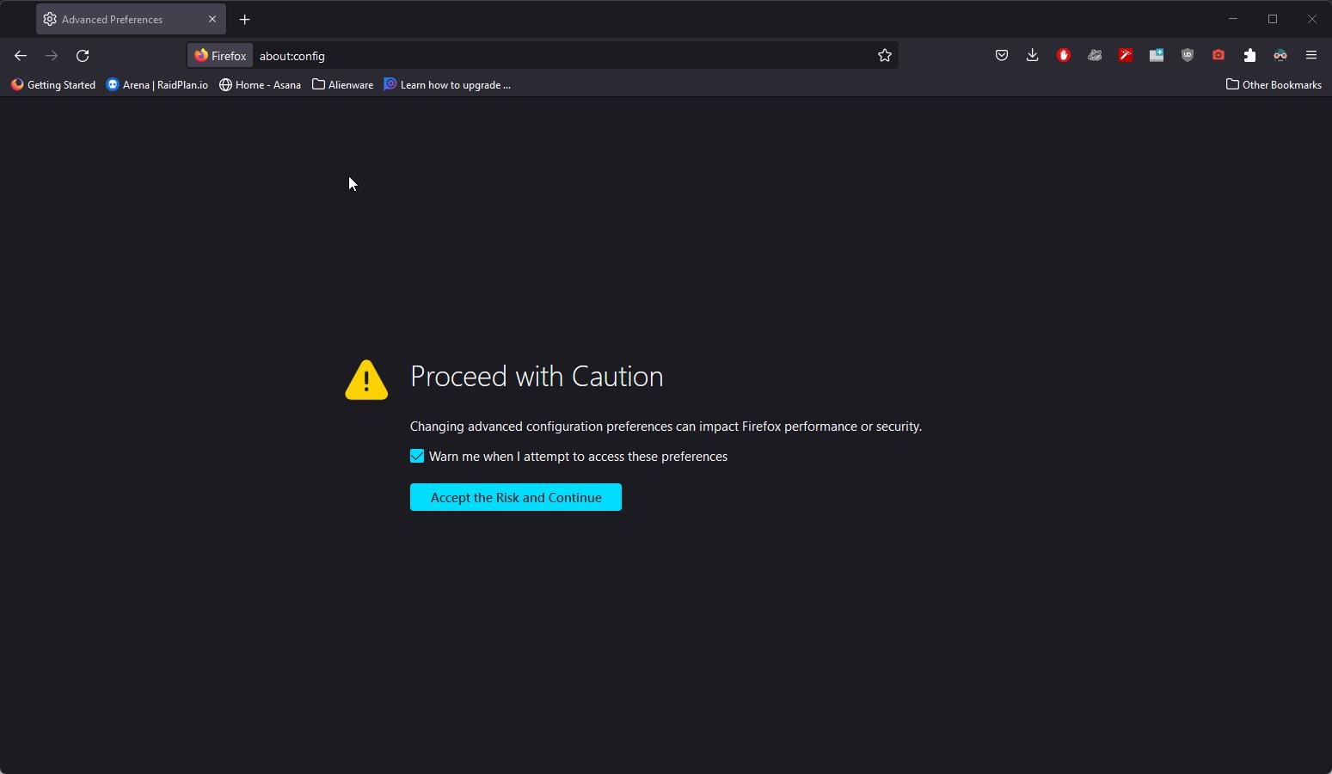Close the Advanced Preferences tab
1332x774 pixels.
coord(212,19)
